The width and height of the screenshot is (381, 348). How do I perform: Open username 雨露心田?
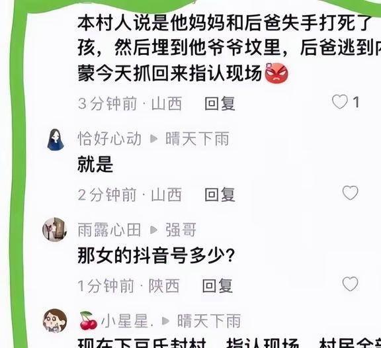(x=109, y=230)
